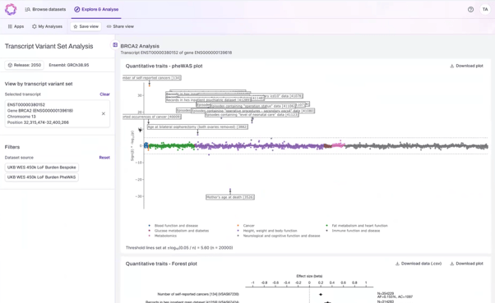Select the Explore & Analyse tab
Viewport: 495px width, 303px height.
(x=96, y=10)
